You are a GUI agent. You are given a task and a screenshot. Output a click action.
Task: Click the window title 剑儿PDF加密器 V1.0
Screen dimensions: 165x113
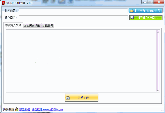pos(19,3)
